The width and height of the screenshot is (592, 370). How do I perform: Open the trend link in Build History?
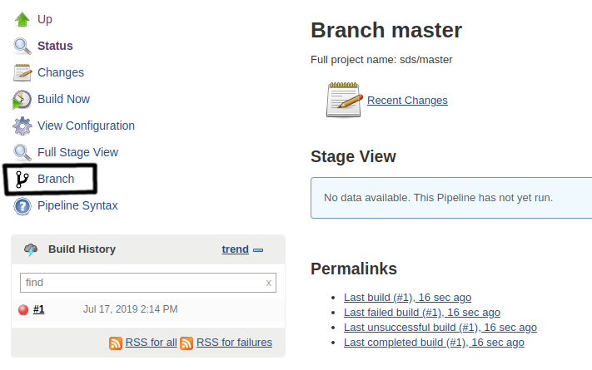coord(235,249)
